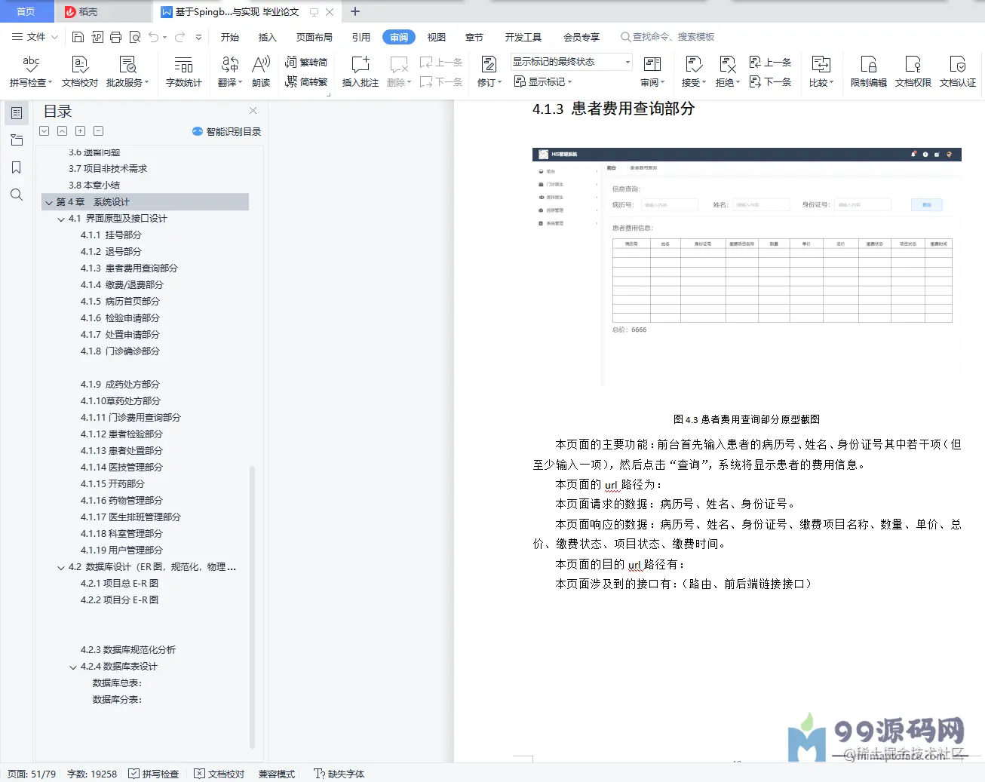Image resolution: width=985 pixels, height=782 pixels.
Task: Click 兼容模式 in the status bar
Action: [x=276, y=774]
